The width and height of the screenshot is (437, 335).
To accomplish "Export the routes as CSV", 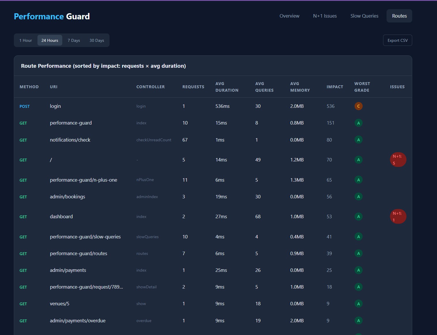I will coord(398,40).
